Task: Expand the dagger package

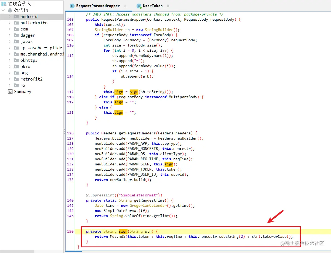Action: [10, 35]
